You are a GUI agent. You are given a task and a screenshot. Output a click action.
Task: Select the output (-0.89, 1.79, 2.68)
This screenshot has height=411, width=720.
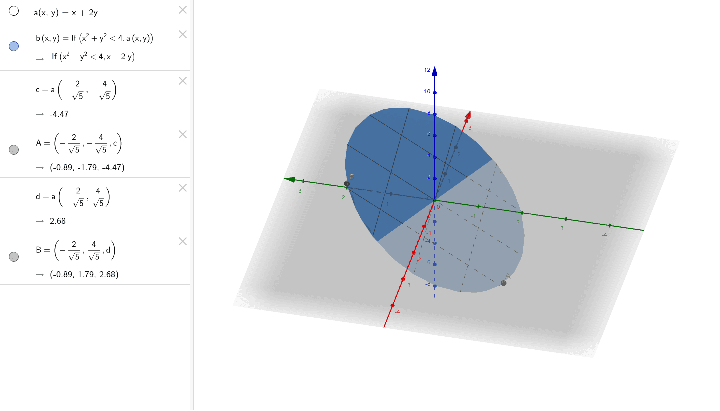click(x=84, y=274)
